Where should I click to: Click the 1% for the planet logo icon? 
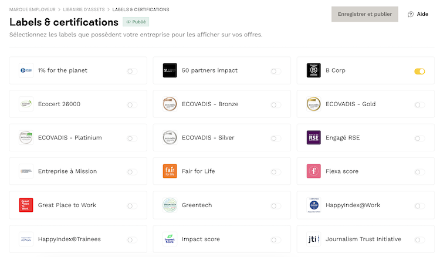pyautogui.click(x=26, y=70)
